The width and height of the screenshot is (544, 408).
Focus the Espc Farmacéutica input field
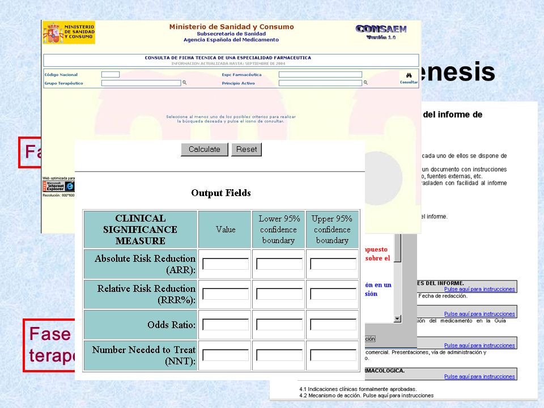coord(320,75)
